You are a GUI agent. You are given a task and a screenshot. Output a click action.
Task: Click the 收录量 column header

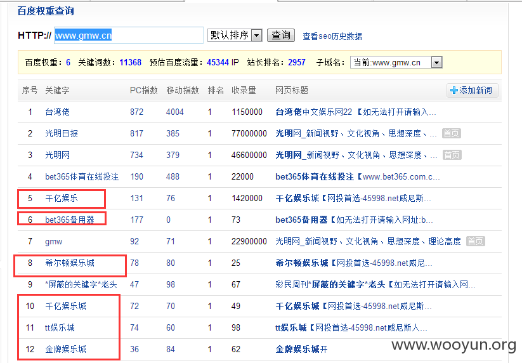pyautogui.click(x=244, y=90)
